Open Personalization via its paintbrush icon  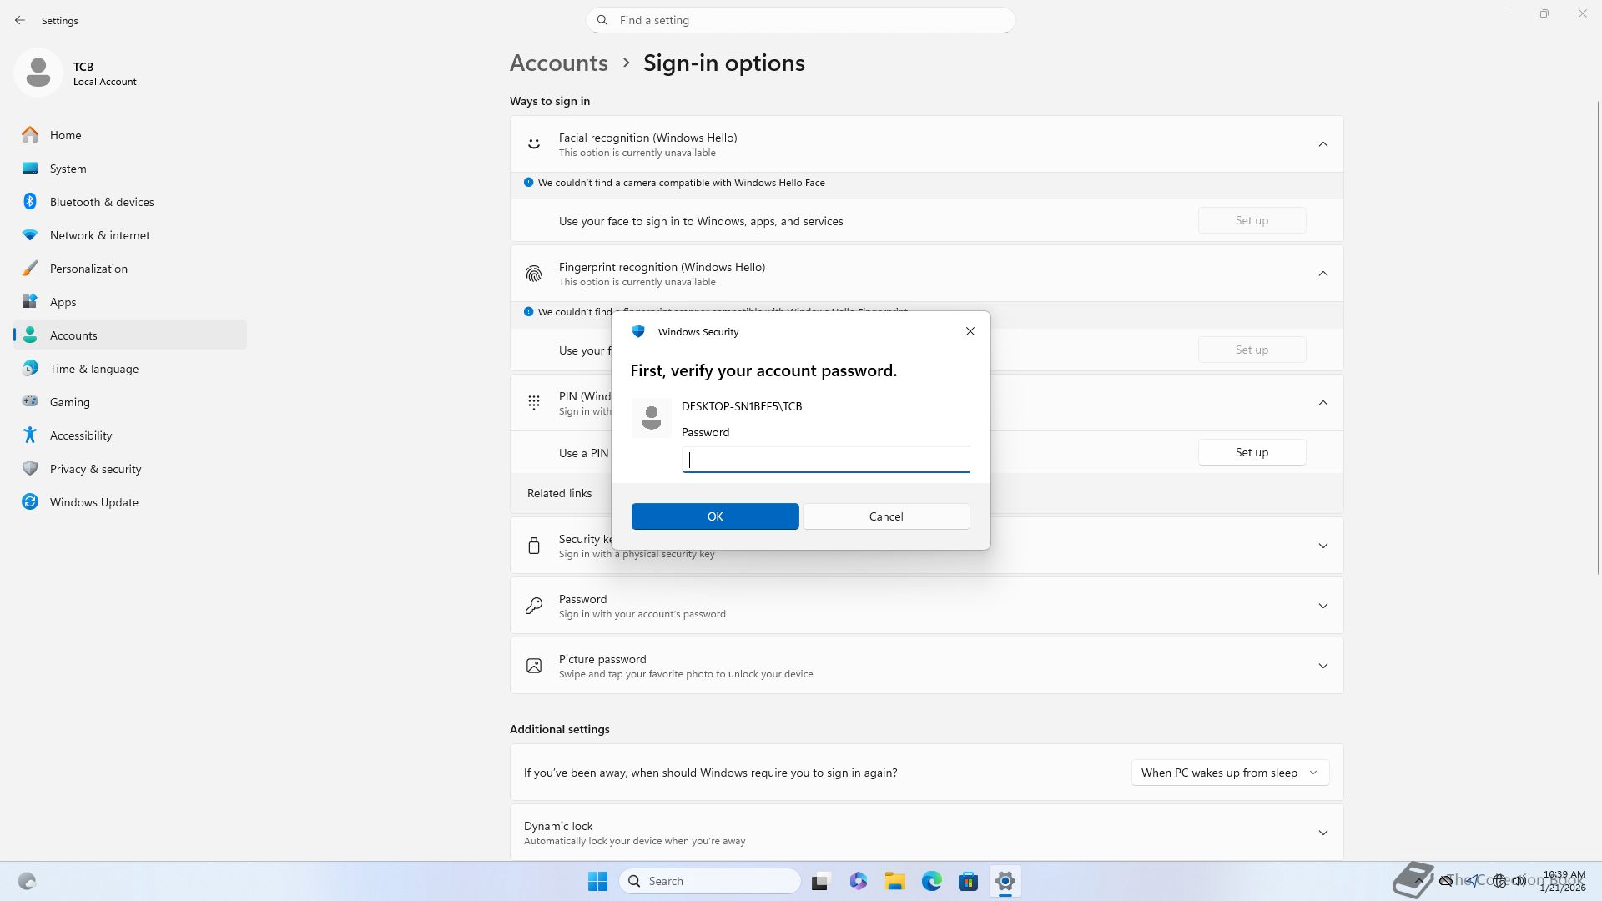(30, 269)
